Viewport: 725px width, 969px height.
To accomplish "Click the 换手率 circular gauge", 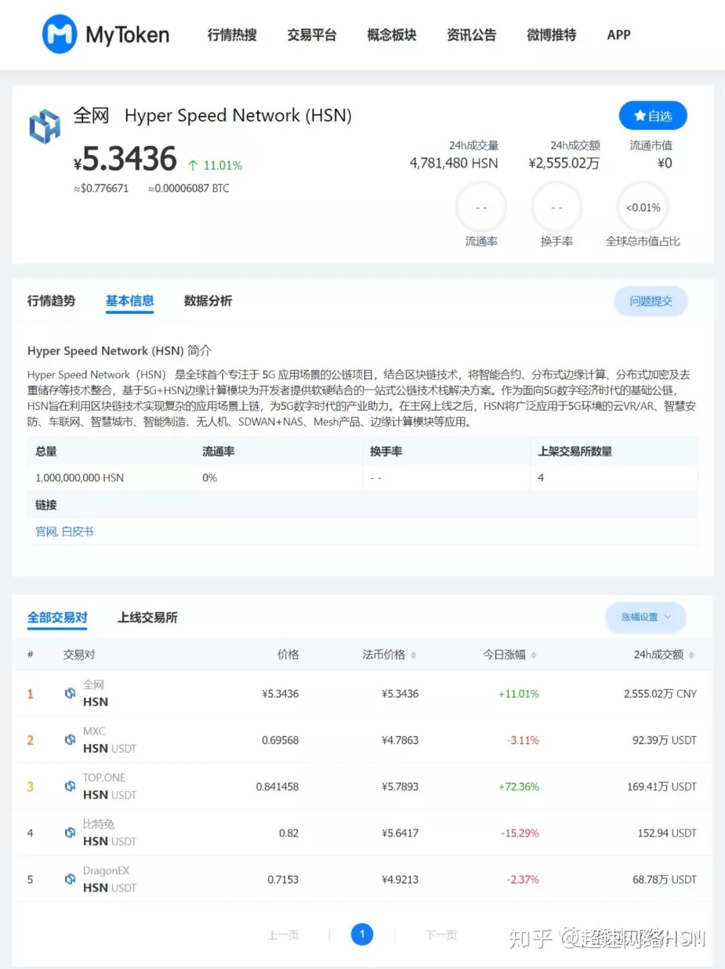I will (x=557, y=207).
